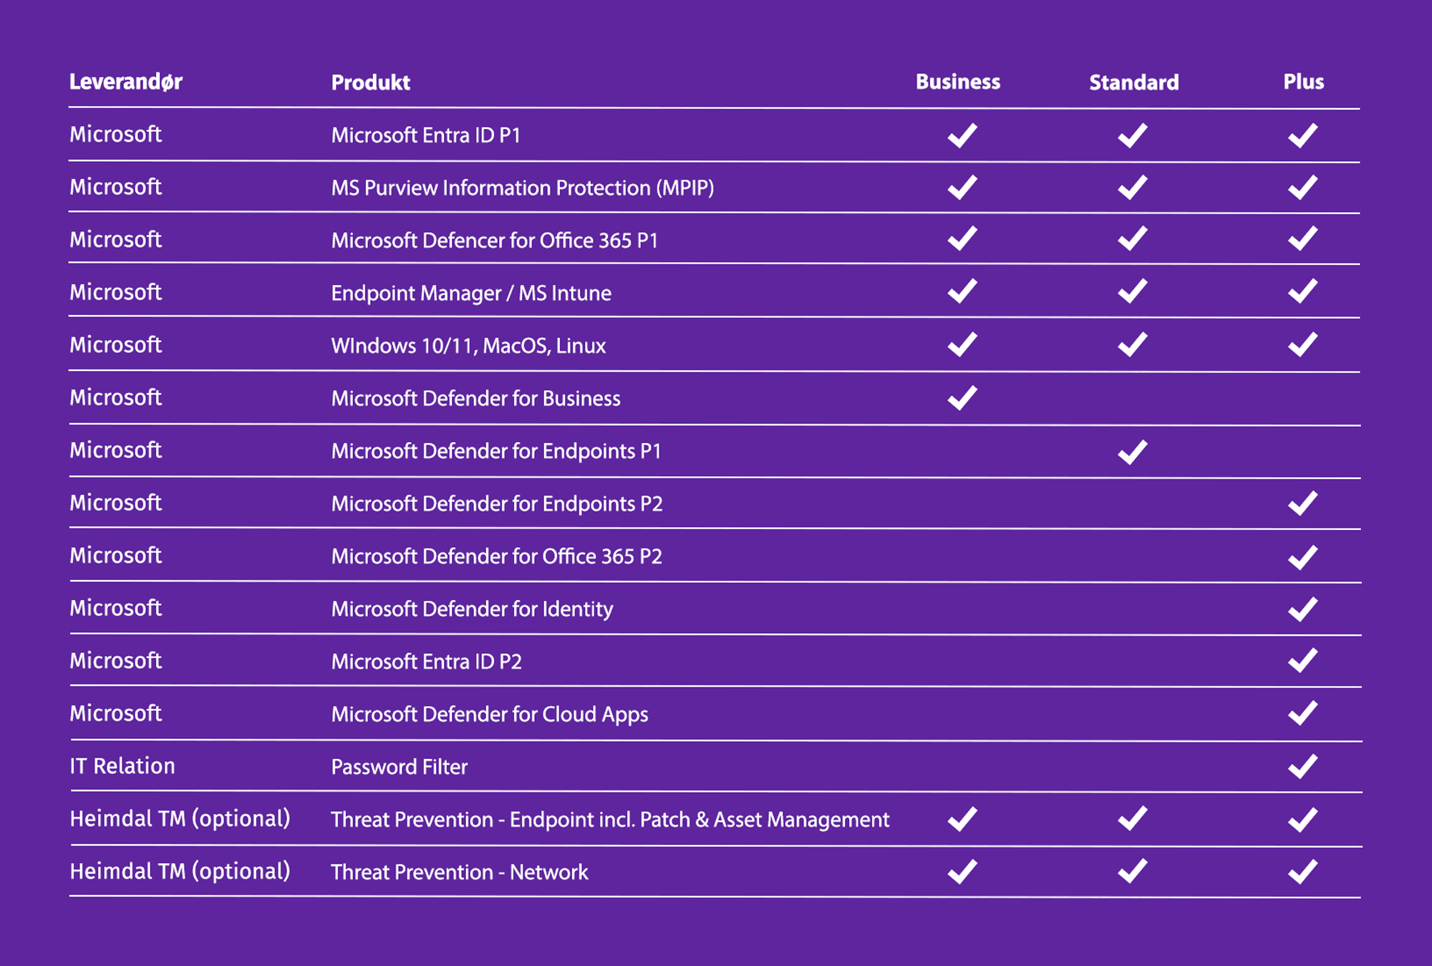The width and height of the screenshot is (1432, 966).
Task: Click the checkmark for Microsoft Entra ID P2
Action: coord(1302,660)
